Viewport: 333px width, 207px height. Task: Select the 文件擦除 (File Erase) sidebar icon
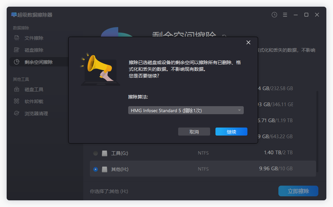click(16, 38)
